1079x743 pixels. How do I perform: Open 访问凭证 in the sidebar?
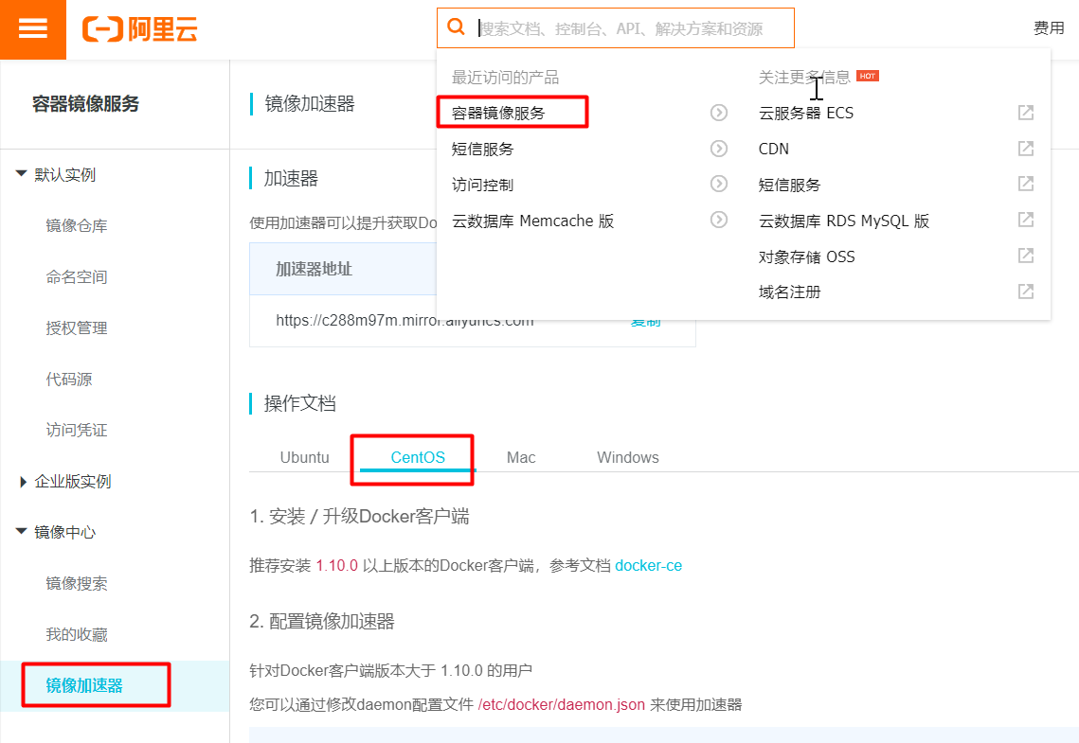tap(77, 431)
